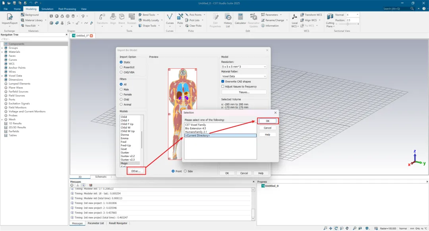Create a cylinder shape
This screenshot has height=231, width=429.
pyautogui.click(x=73, y=16)
